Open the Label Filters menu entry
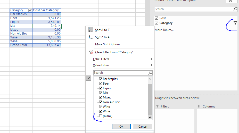The height and width of the screenshot is (133, 239). (101, 59)
